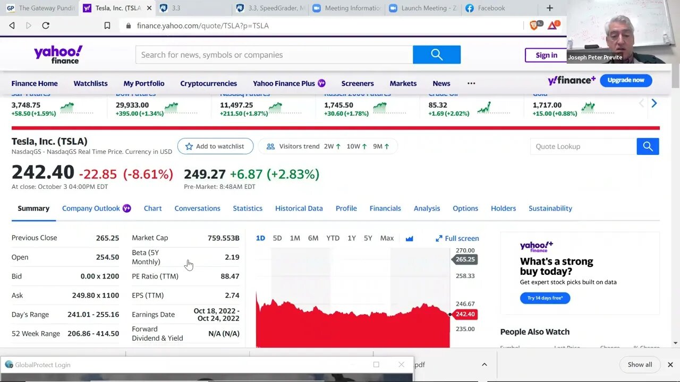Open Brave rewards triangle icon

click(x=553, y=25)
